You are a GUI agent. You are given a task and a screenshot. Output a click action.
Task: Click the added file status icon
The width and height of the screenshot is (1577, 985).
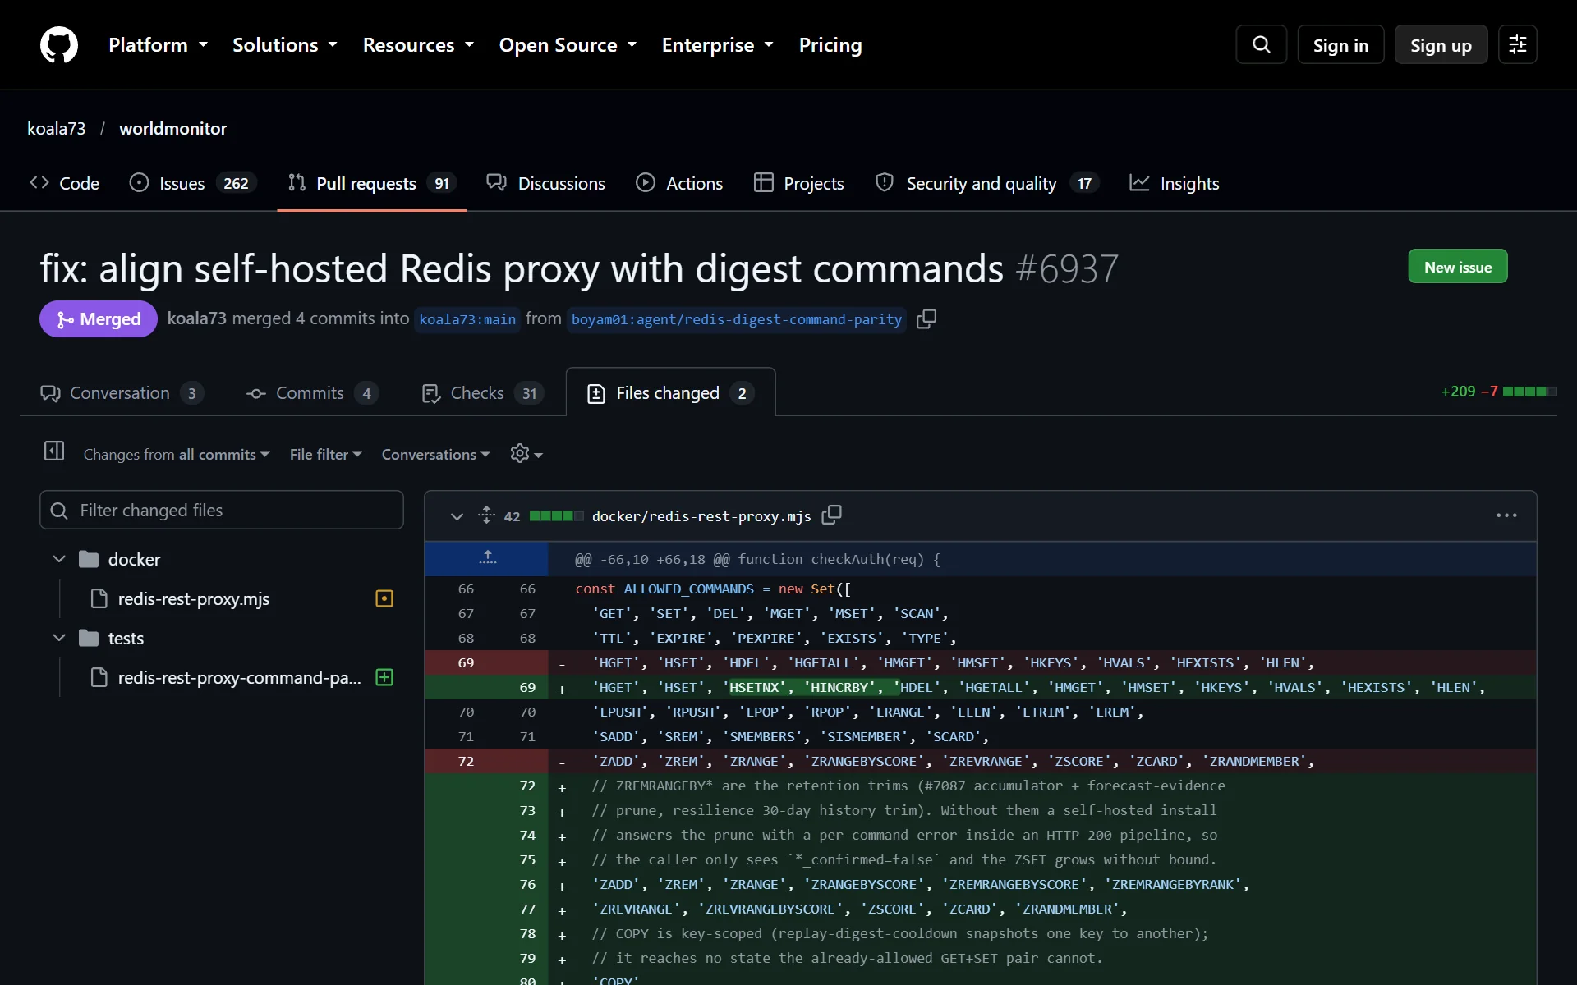[x=384, y=677]
